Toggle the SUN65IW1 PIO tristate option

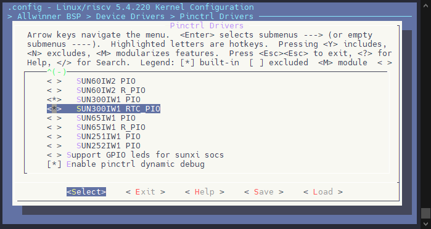54,118
